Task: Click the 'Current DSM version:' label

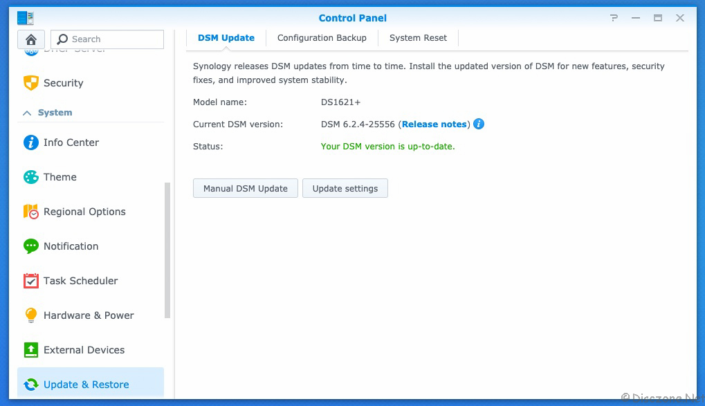Action: click(x=238, y=124)
